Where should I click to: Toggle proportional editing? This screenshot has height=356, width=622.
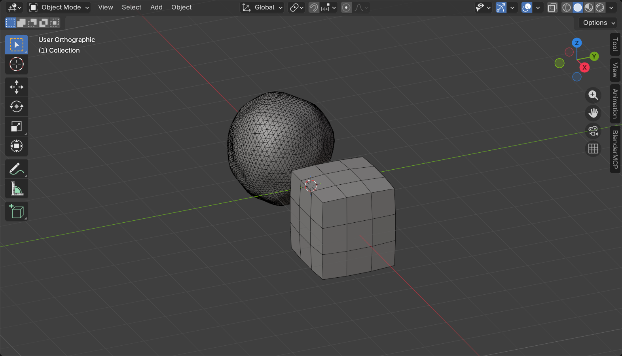point(346,8)
